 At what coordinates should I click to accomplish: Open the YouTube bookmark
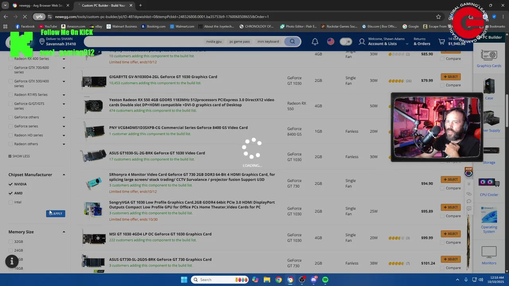click(x=48, y=27)
